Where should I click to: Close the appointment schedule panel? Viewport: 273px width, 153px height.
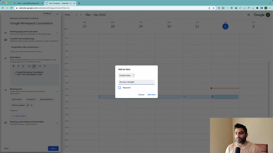tap(57, 14)
